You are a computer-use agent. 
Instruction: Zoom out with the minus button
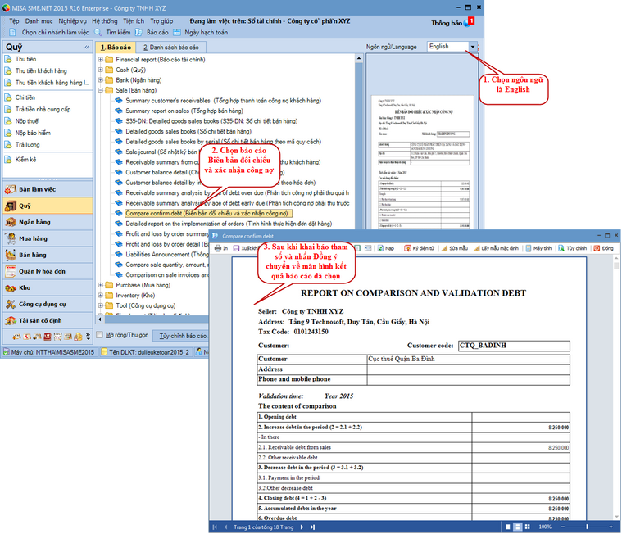562,527
